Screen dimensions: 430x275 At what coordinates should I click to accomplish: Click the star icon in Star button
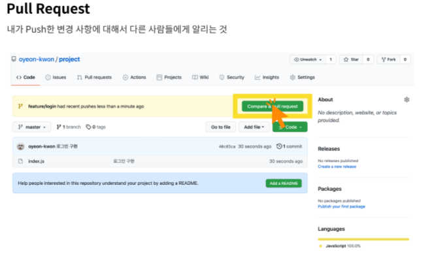tap(346, 59)
